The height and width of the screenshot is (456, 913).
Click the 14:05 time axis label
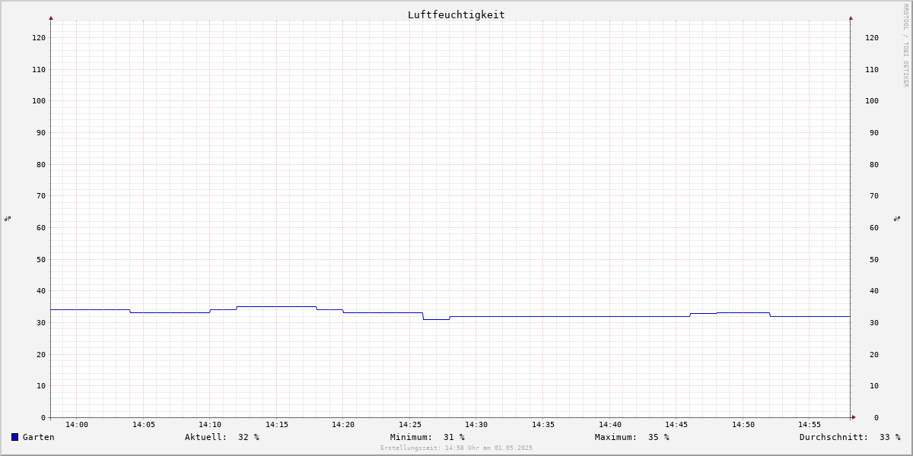(144, 424)
